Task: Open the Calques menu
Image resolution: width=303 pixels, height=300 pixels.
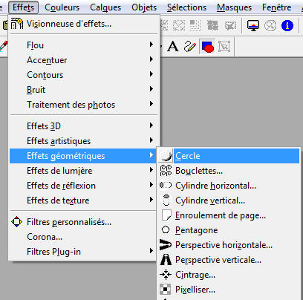Action: (x=105, y=7)
